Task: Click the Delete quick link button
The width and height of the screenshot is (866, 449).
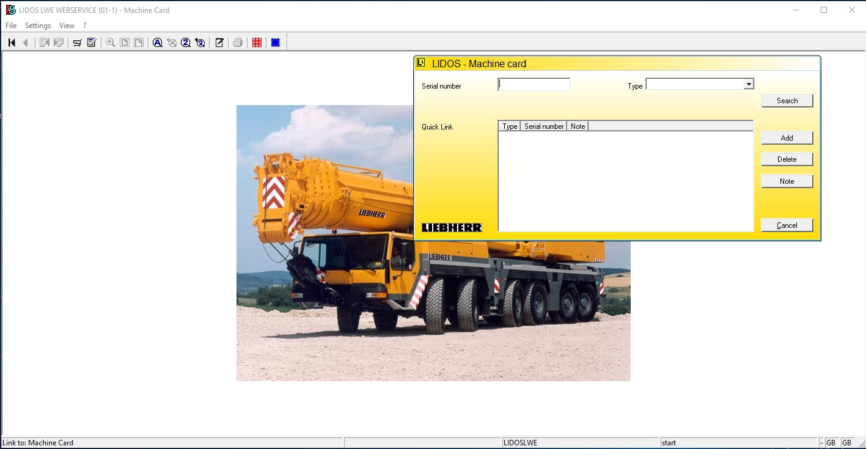Action: 787,159
